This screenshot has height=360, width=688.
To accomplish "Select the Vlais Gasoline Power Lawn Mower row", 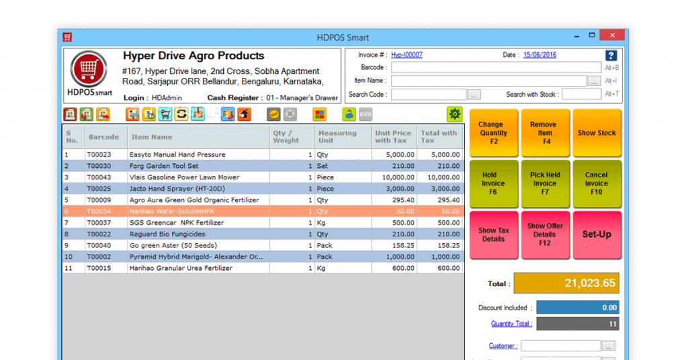I will click(263, 177).
